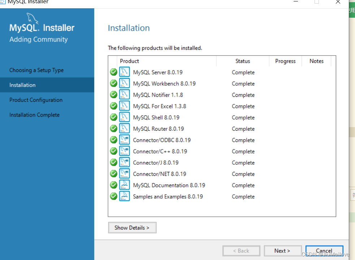
Task: Click the Connector/C++ 8.0.19 product icon
Action: [124, 151]
